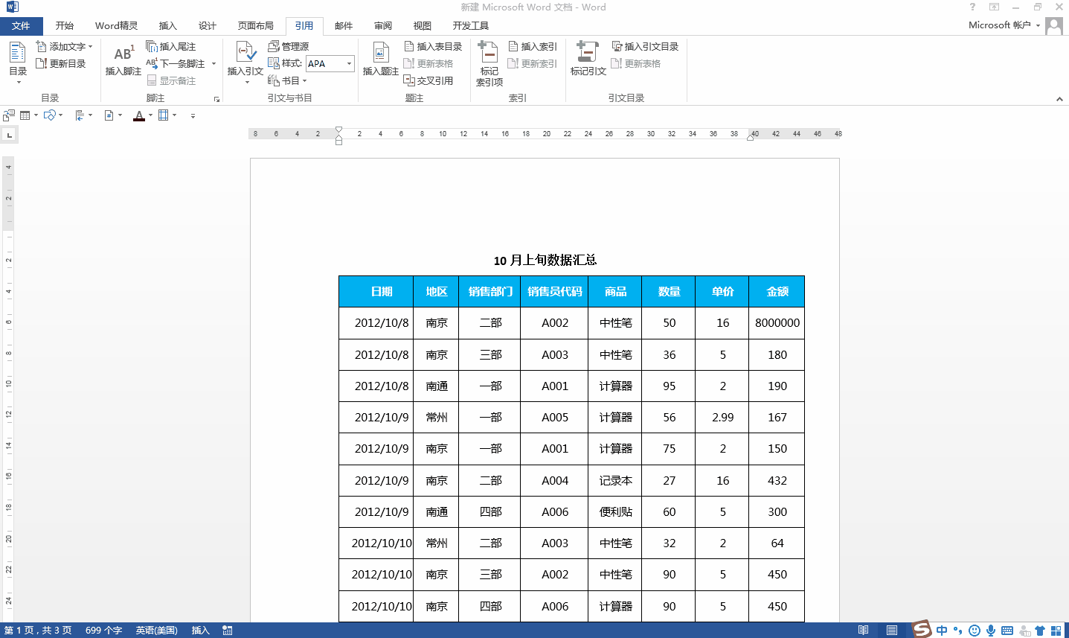The height and width of the screenshot is (638, 1069).
Task: Switch to the 邮件 tab
Action: (x=344, y=26)
